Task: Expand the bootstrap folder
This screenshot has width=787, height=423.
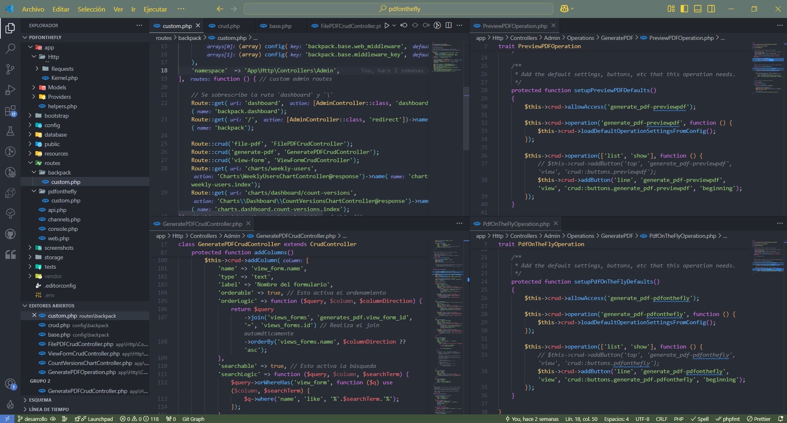Action: [x=56, y=116]
